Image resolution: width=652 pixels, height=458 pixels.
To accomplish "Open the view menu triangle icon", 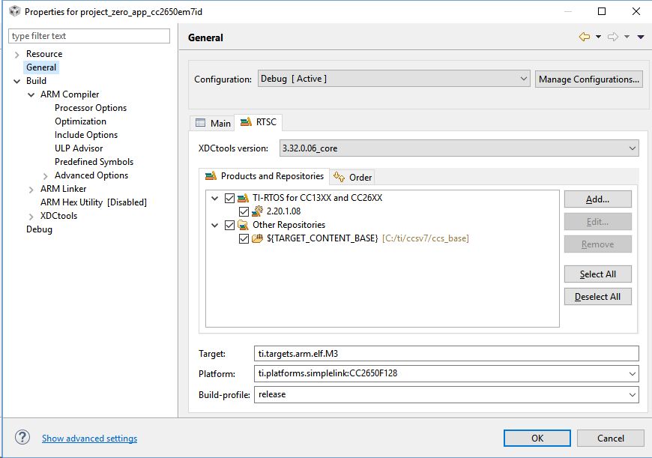I will tap(641, 37).
